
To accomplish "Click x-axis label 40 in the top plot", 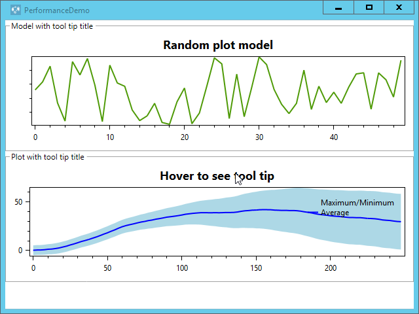I will click(x=334, y=137).
